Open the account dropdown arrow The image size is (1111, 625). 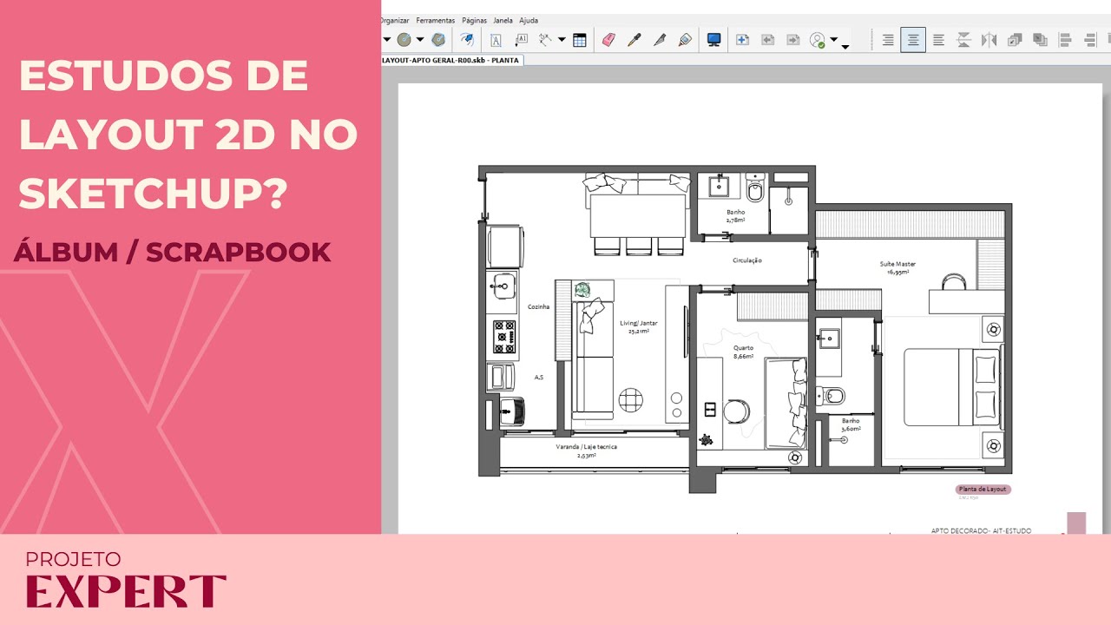pos(833,40)
